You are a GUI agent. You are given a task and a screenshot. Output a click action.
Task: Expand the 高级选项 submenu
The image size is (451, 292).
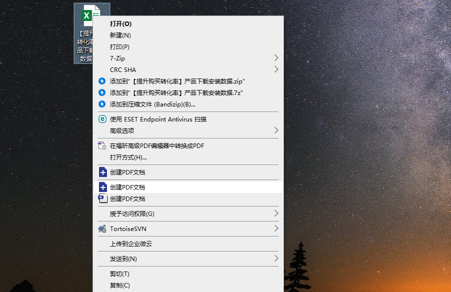pos(275,130)
